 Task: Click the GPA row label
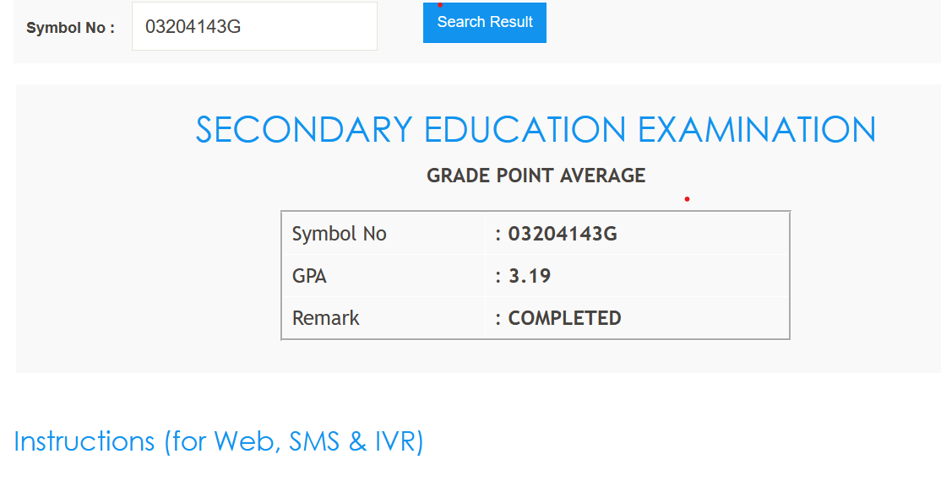point(309,276)
